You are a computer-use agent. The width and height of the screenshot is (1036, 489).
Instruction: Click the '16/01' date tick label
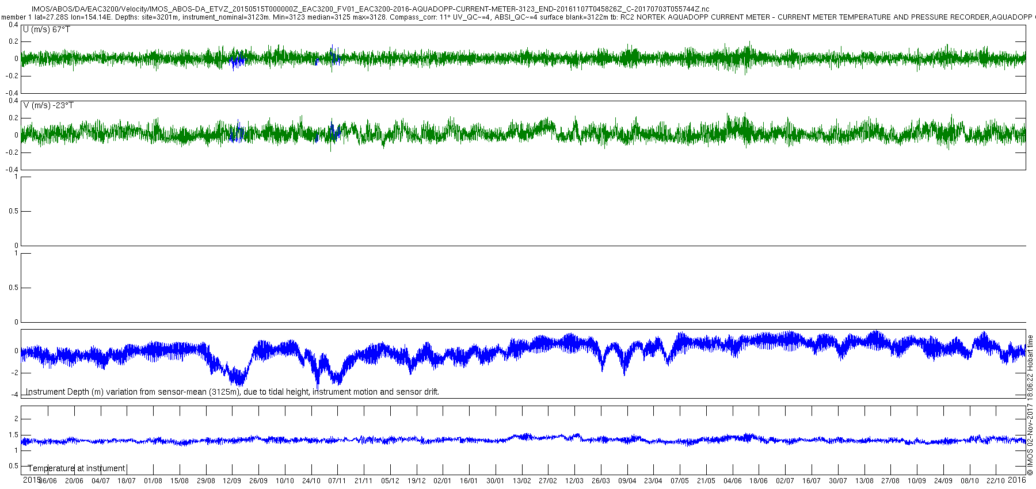pos(469,481)
